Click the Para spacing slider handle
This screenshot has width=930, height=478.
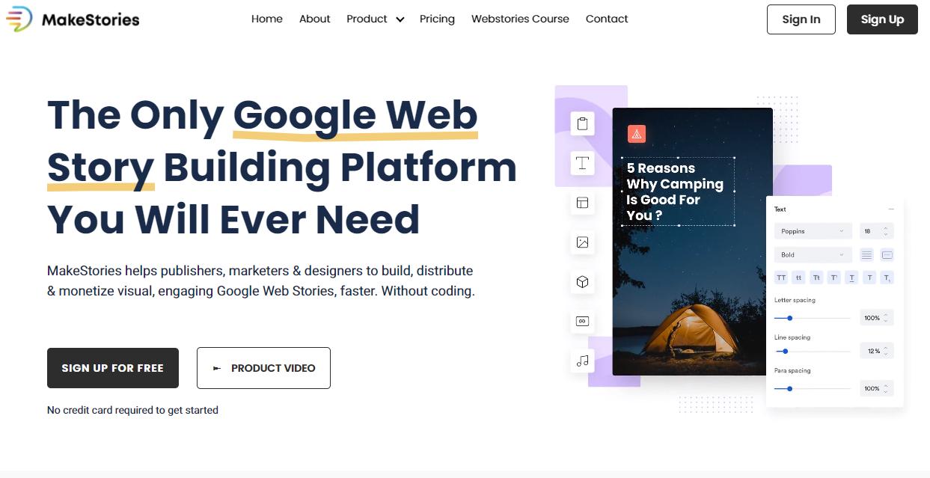[790, 388]
